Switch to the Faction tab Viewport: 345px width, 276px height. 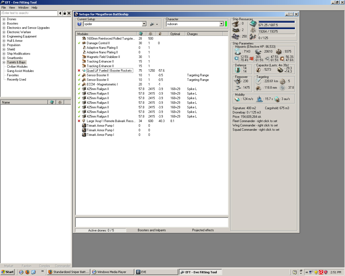(x=26, y=266)
